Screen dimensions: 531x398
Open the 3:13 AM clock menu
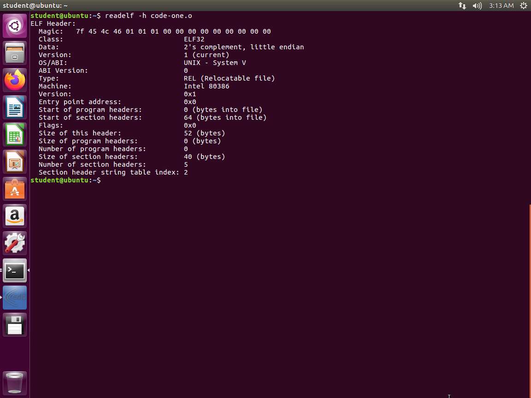[501, 6]
